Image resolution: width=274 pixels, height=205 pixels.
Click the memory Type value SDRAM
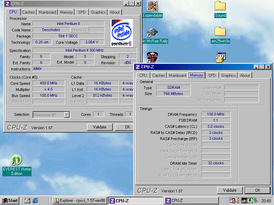click(x=173, y=87)
